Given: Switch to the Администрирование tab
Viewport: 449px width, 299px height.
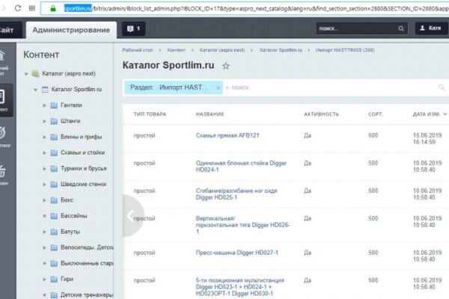Looking at the screenshot, I should 71,30.
